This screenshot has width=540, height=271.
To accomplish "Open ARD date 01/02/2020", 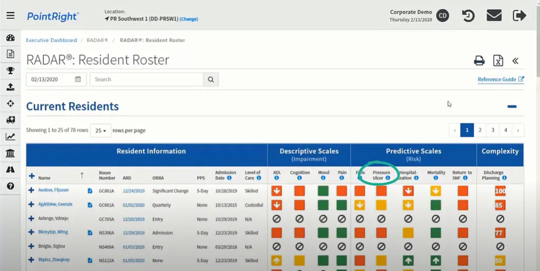I will pos(134,205).
